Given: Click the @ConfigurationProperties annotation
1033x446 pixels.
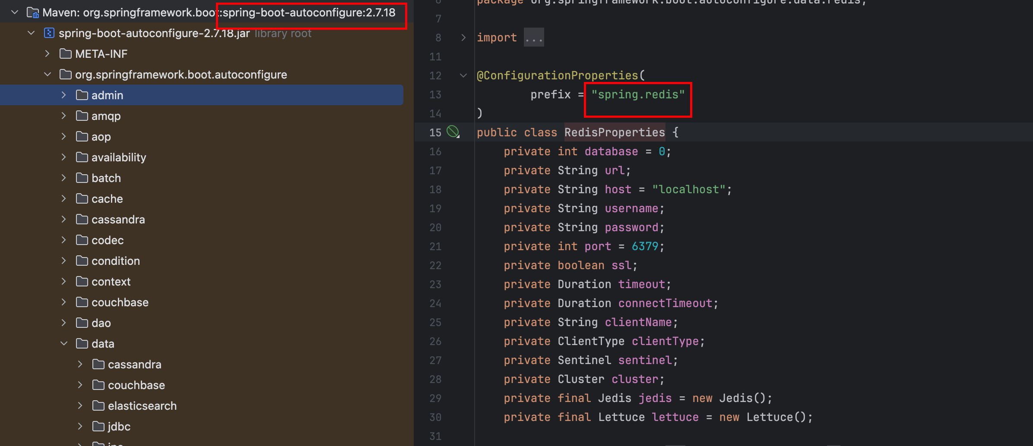Looking at the screenshot, I should click(x=557, y=75).
